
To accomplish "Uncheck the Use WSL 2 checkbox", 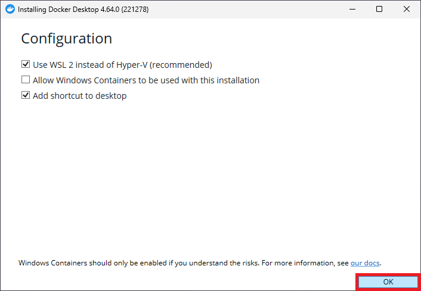I will click(x=26, y=65).
